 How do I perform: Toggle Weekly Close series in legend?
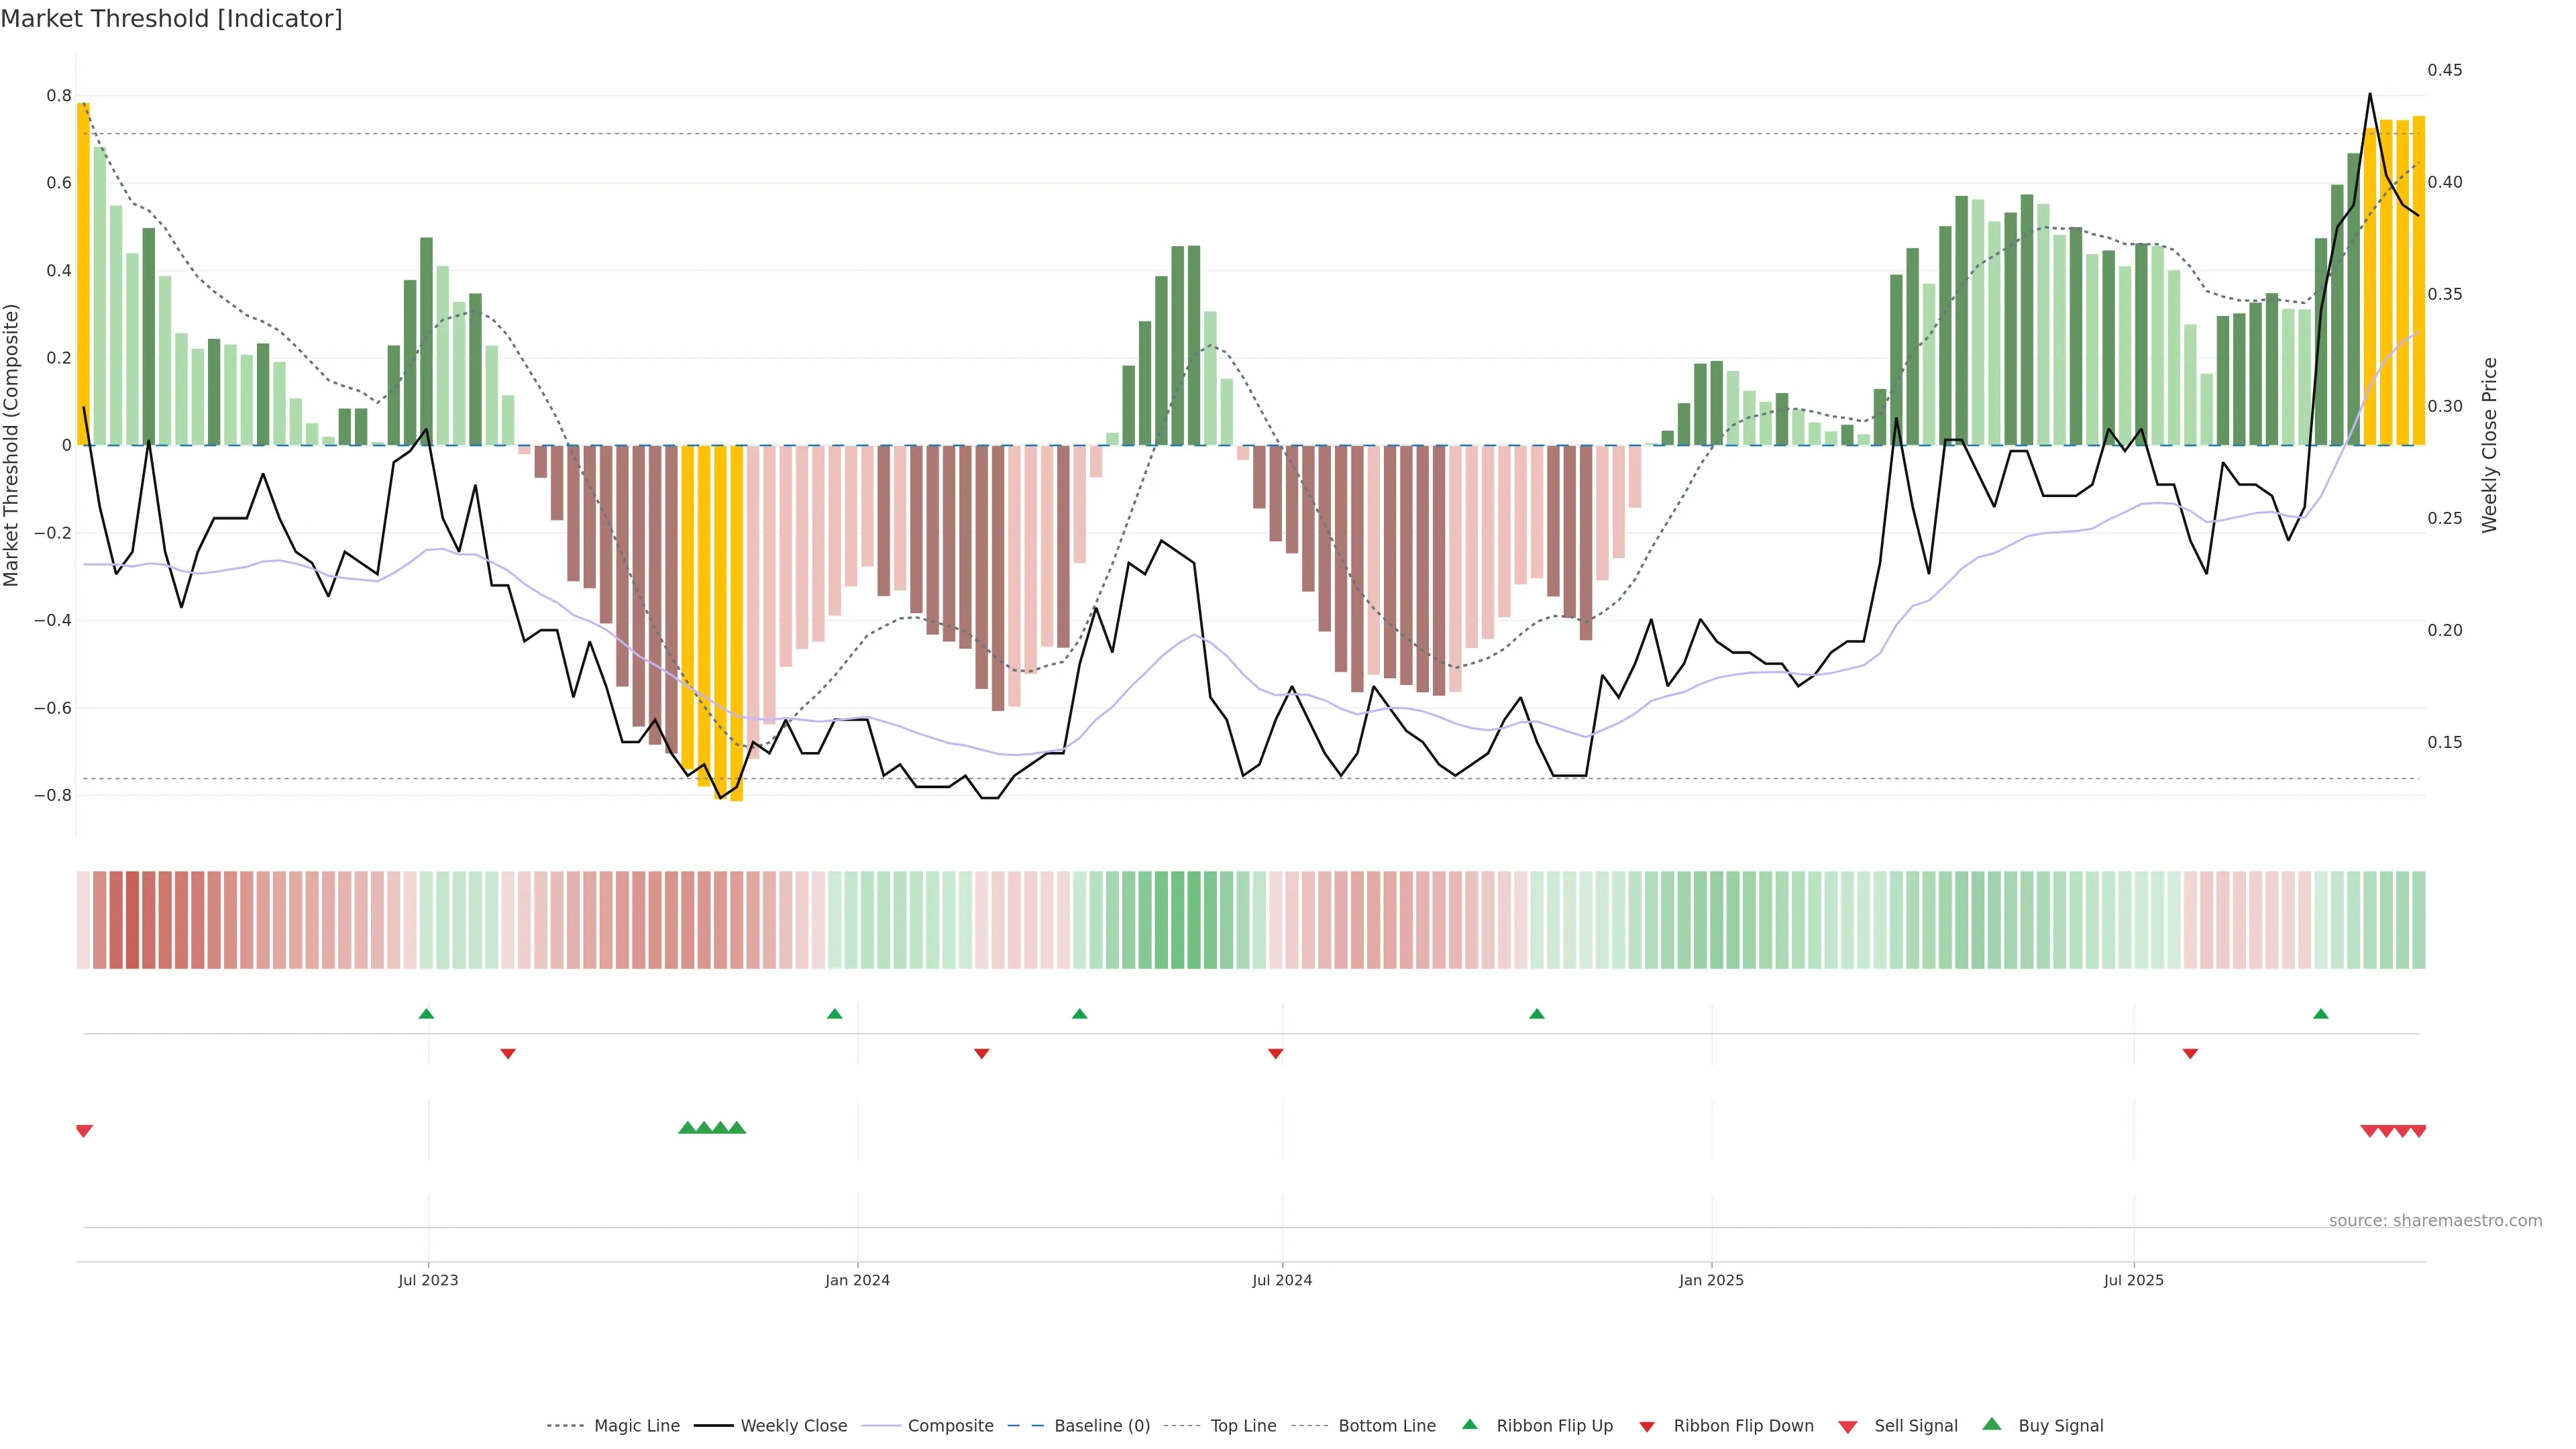(793, 1426)
